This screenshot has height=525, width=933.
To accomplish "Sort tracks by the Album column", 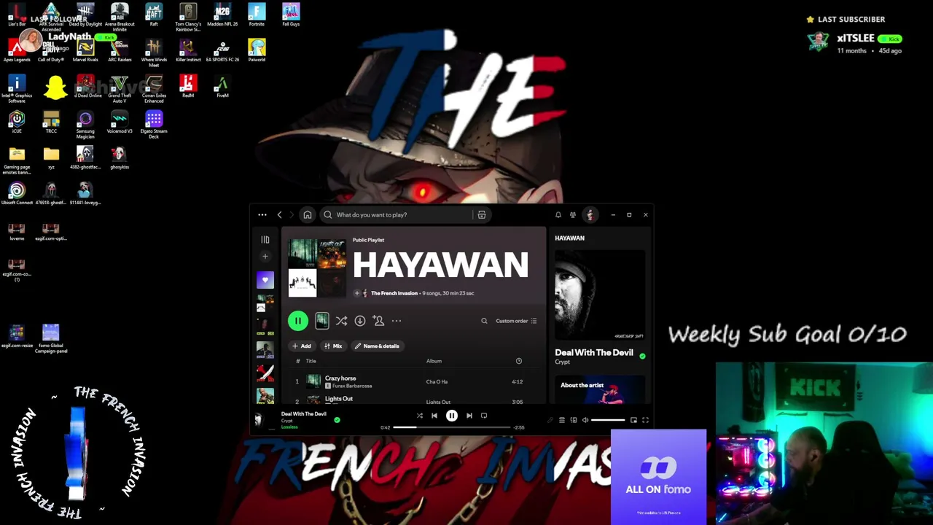I will 434,361.
